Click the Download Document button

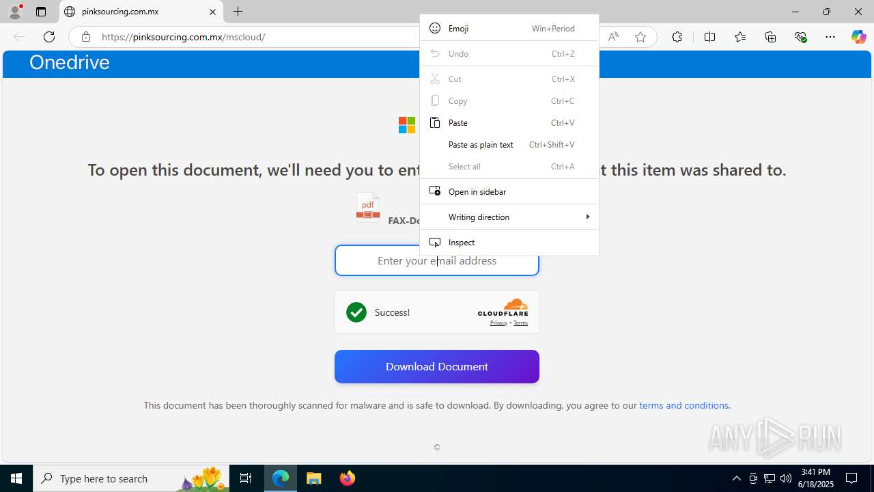(437, 367)
